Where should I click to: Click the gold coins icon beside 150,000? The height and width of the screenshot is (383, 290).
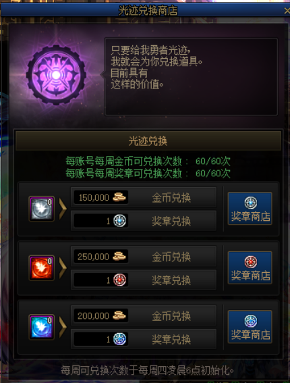click(x=119, y=197)
